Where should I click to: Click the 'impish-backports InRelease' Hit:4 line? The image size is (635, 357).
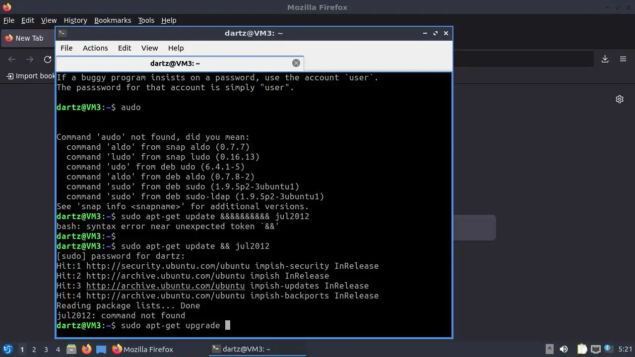pyautogui.click(x=217, y=296)
